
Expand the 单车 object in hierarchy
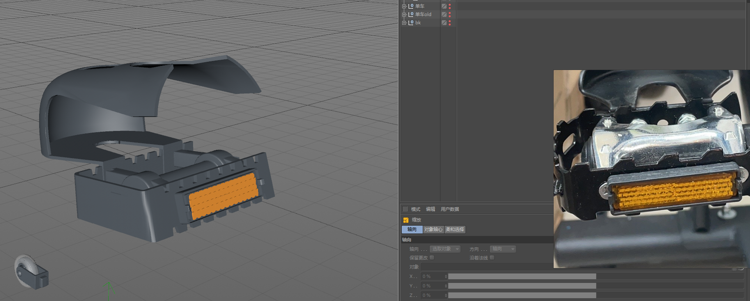(404, 6)
